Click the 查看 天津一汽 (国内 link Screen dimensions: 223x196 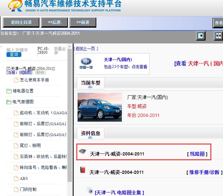[198, 63]
